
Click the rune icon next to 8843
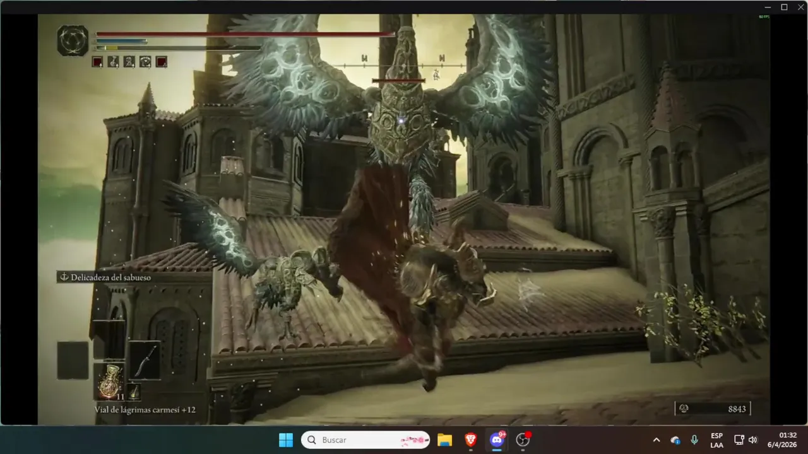point(684,409)
